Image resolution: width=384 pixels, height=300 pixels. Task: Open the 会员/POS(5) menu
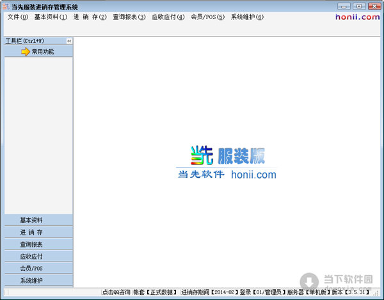pos(207,17)
